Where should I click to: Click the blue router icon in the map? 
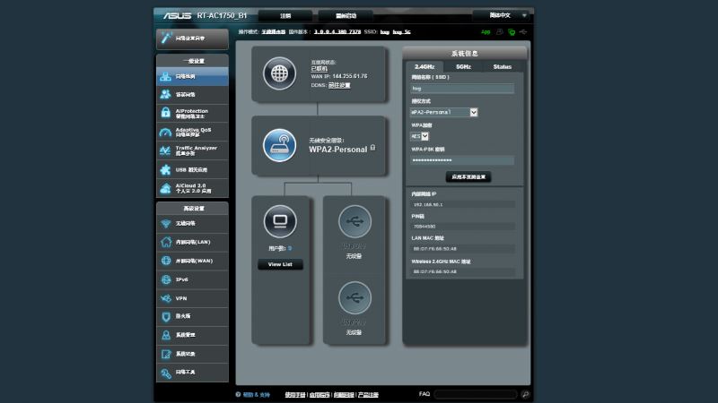click(x=279, y=145)
